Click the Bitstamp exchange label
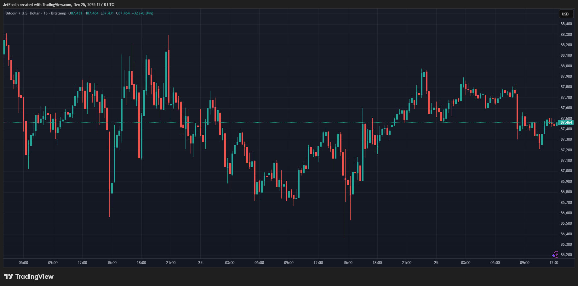The image size is (578, 286). coord(59,13)
